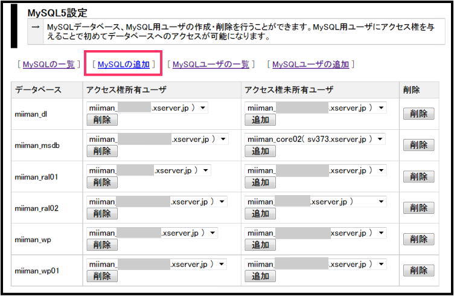The height and width of the screenshot is (296, 454).
Task: Click the MySQL5設定 page heading
Action: [x=57, y=13]
